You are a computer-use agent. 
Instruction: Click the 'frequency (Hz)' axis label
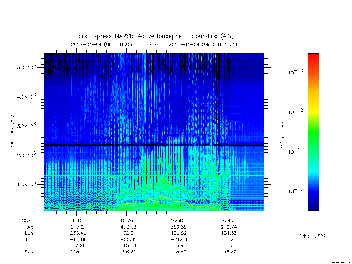[x=12, y=132]
